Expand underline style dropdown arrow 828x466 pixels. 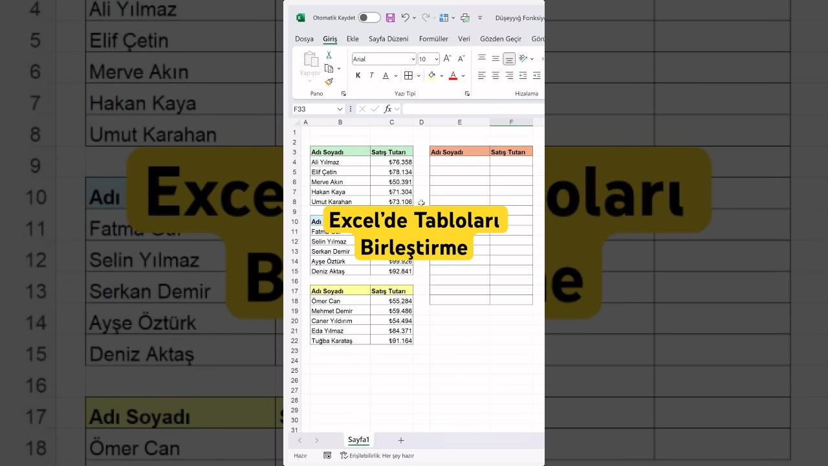point(395,76)
